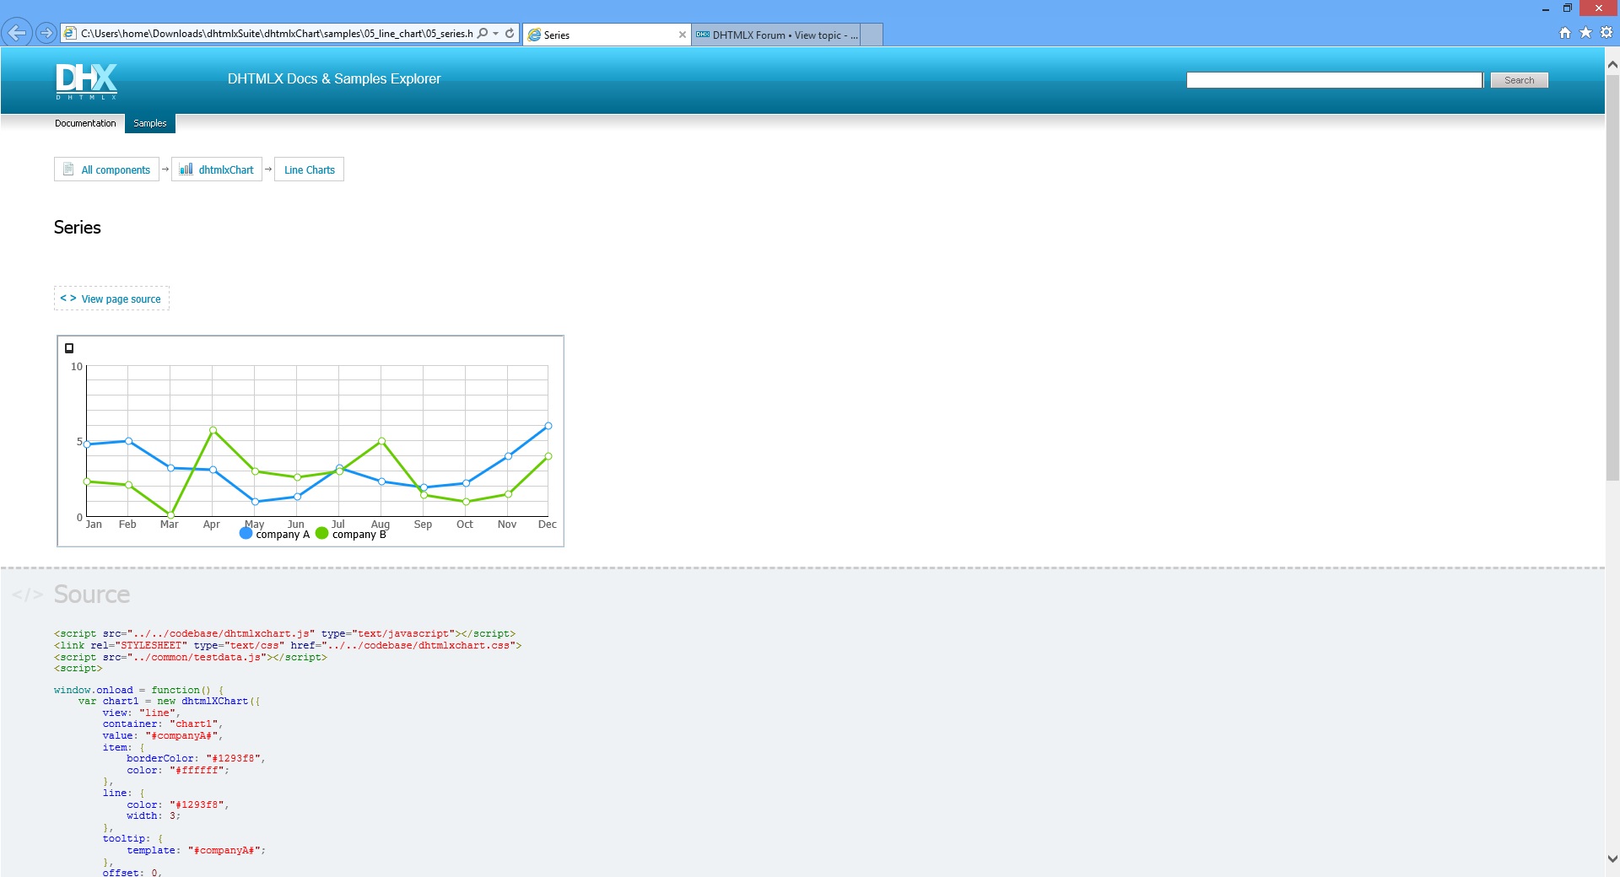Click View page source link

coord(111,299)
